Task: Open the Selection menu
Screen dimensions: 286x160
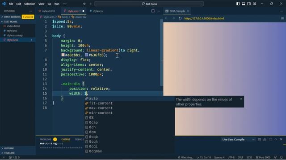Action: tap(30, 4)
